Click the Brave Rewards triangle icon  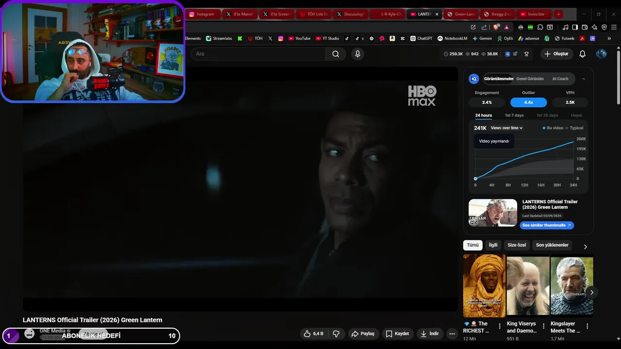(507, 27)
